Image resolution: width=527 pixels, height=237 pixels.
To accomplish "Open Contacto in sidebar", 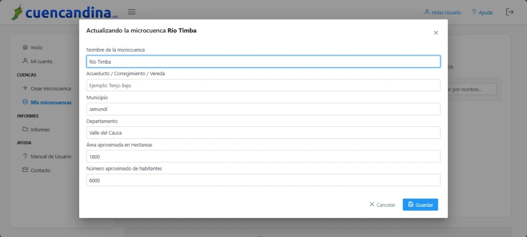I will 40,170.
